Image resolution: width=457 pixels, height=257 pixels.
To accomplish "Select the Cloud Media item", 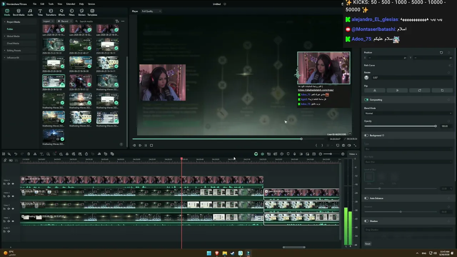I will (13, 44).
